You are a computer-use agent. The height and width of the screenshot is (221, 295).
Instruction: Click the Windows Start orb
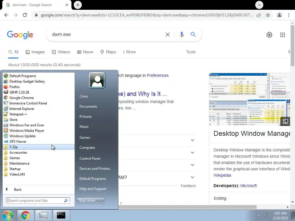7,215
